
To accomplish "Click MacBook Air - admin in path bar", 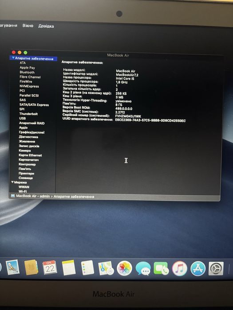I will (x=33, y=196).
